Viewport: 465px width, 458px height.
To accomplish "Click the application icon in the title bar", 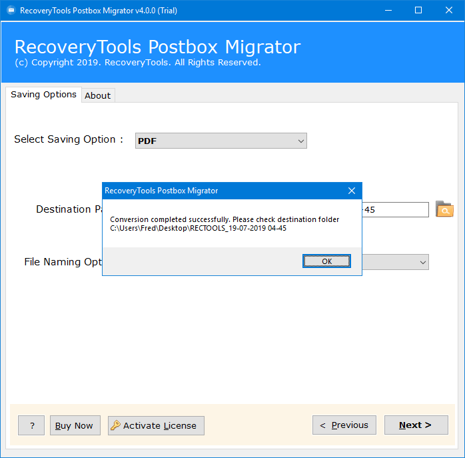I will [11, 11].
